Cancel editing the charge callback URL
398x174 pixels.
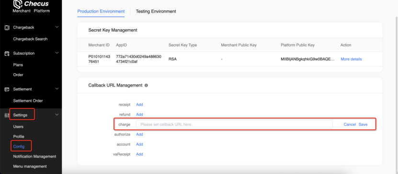350,124
